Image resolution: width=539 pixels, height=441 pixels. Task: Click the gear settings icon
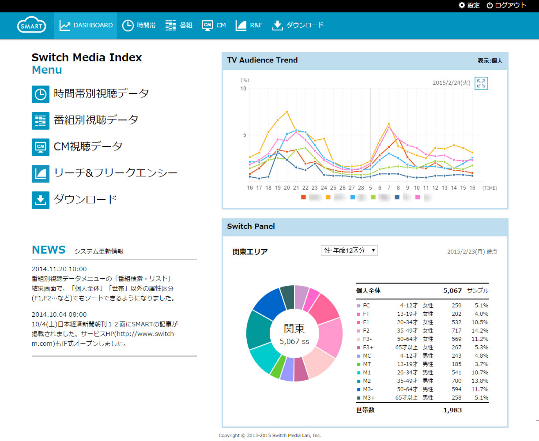click(x=462, y=5)
